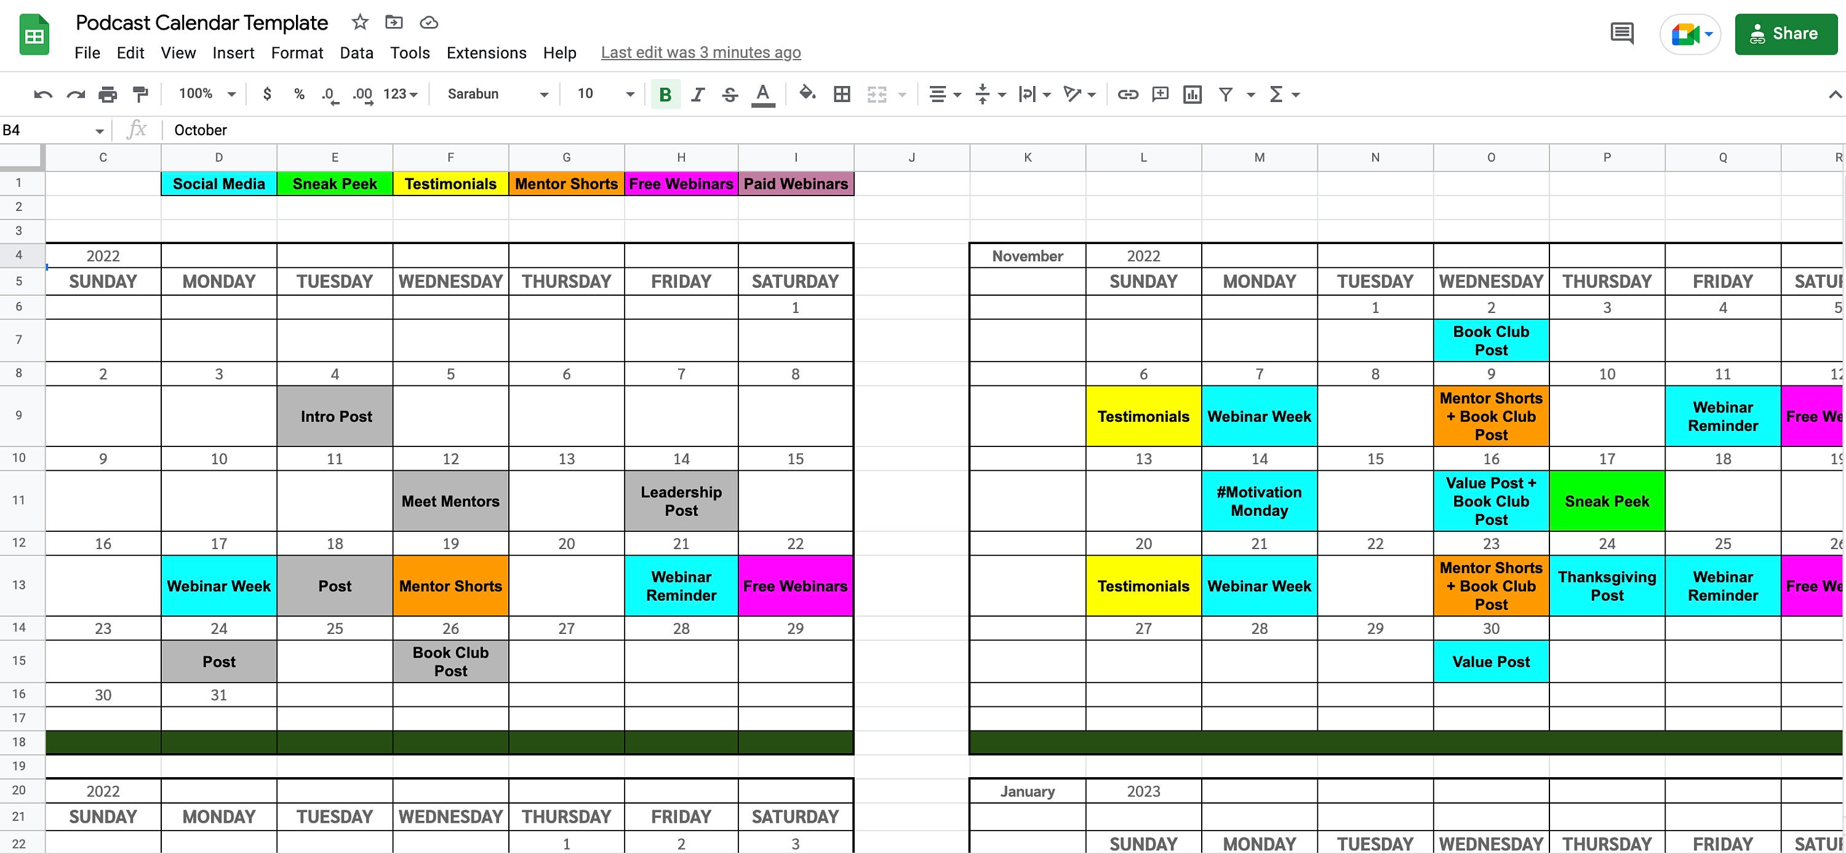Click the document title Podcast Calendar Template
The height and width of the screenshot is (854, 1846).
(202, 23)
